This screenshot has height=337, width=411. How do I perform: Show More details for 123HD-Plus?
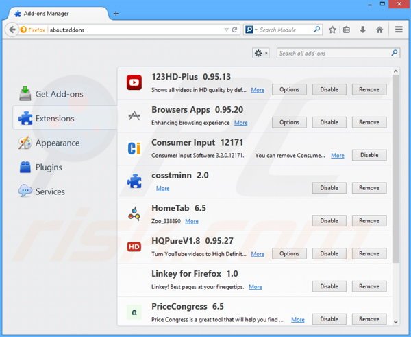pyautogui.click(x=258, y=90)
